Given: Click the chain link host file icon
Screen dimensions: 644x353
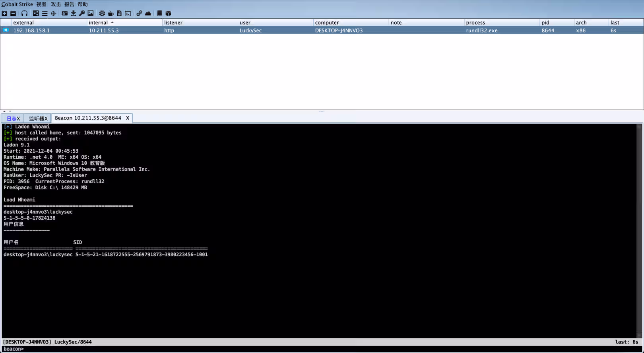Looking at the screenshot, I should (139, 13).
